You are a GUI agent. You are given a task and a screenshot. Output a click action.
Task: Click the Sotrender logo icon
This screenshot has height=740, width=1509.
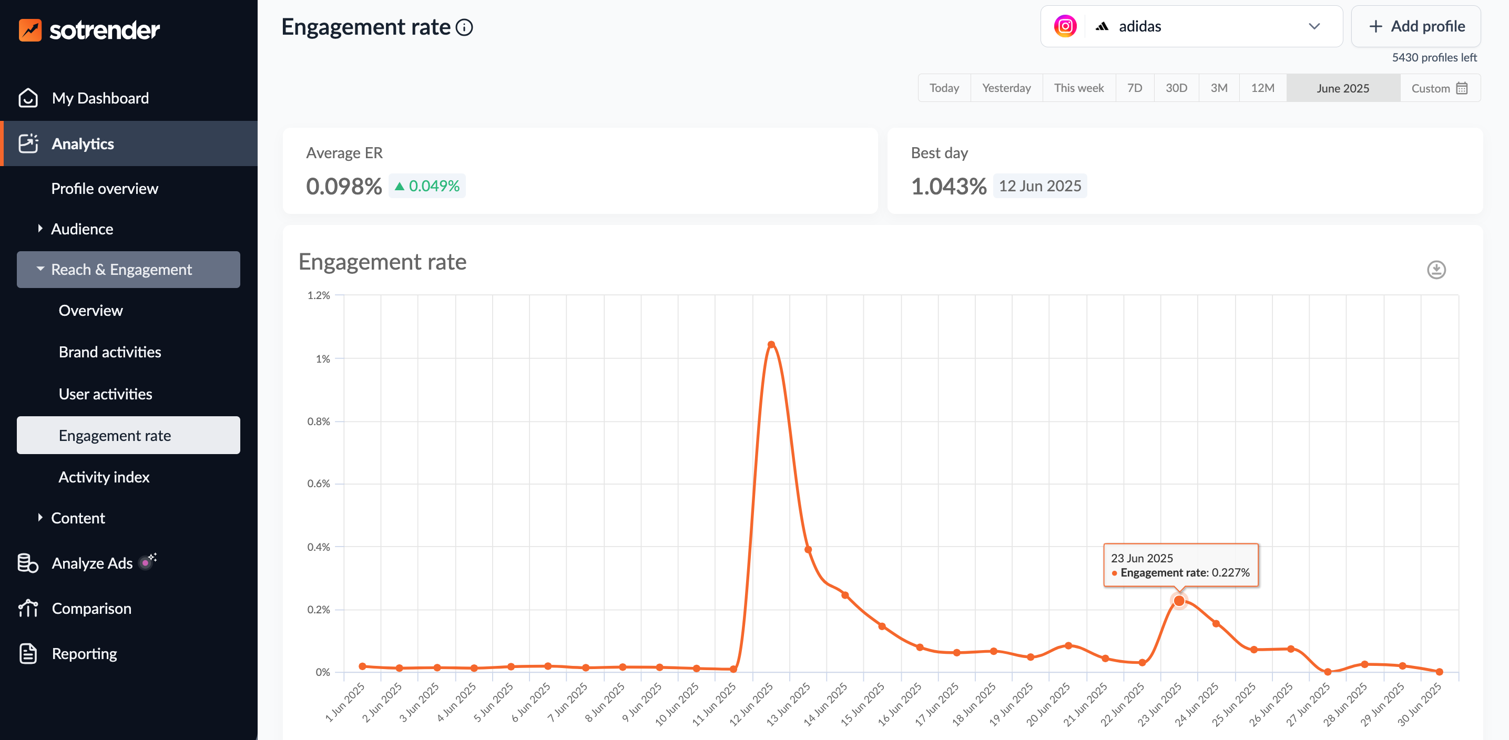(30, 30)
